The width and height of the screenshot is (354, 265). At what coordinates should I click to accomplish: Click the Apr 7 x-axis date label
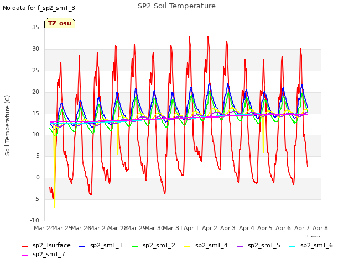coord(301,228)
